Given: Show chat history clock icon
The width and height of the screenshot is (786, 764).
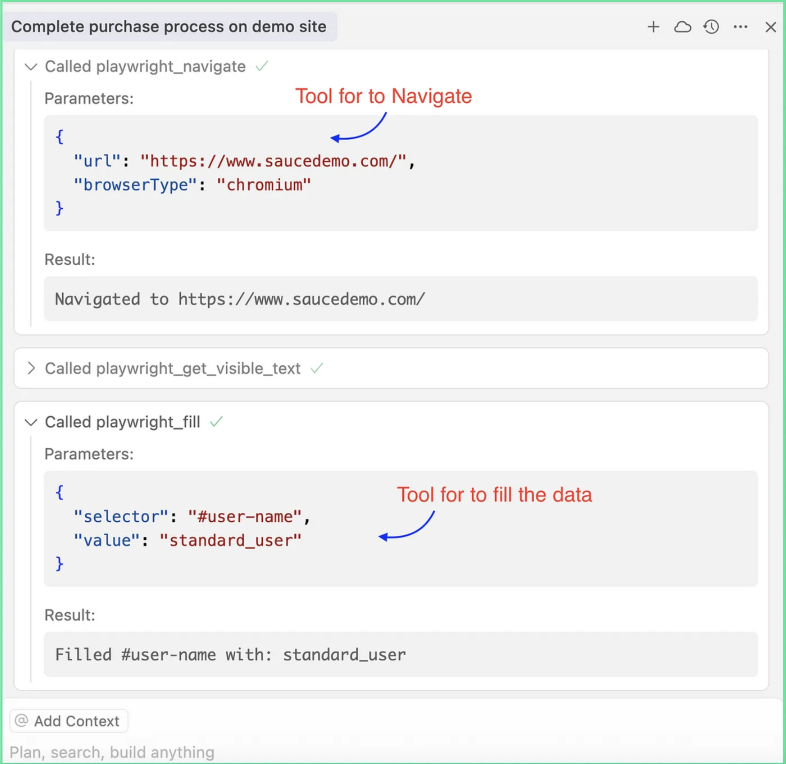Looking at the screenshot, I should [711, 26].
